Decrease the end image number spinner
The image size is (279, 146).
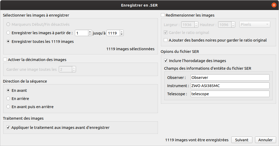(x=121, y=34)
